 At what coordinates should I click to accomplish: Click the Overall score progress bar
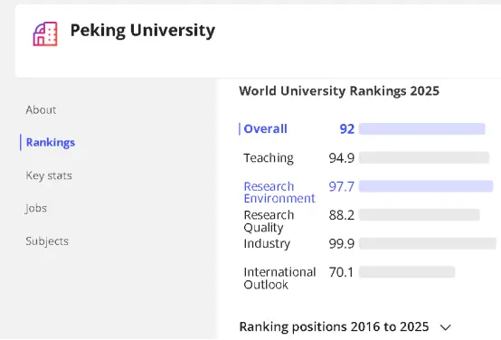422,128
